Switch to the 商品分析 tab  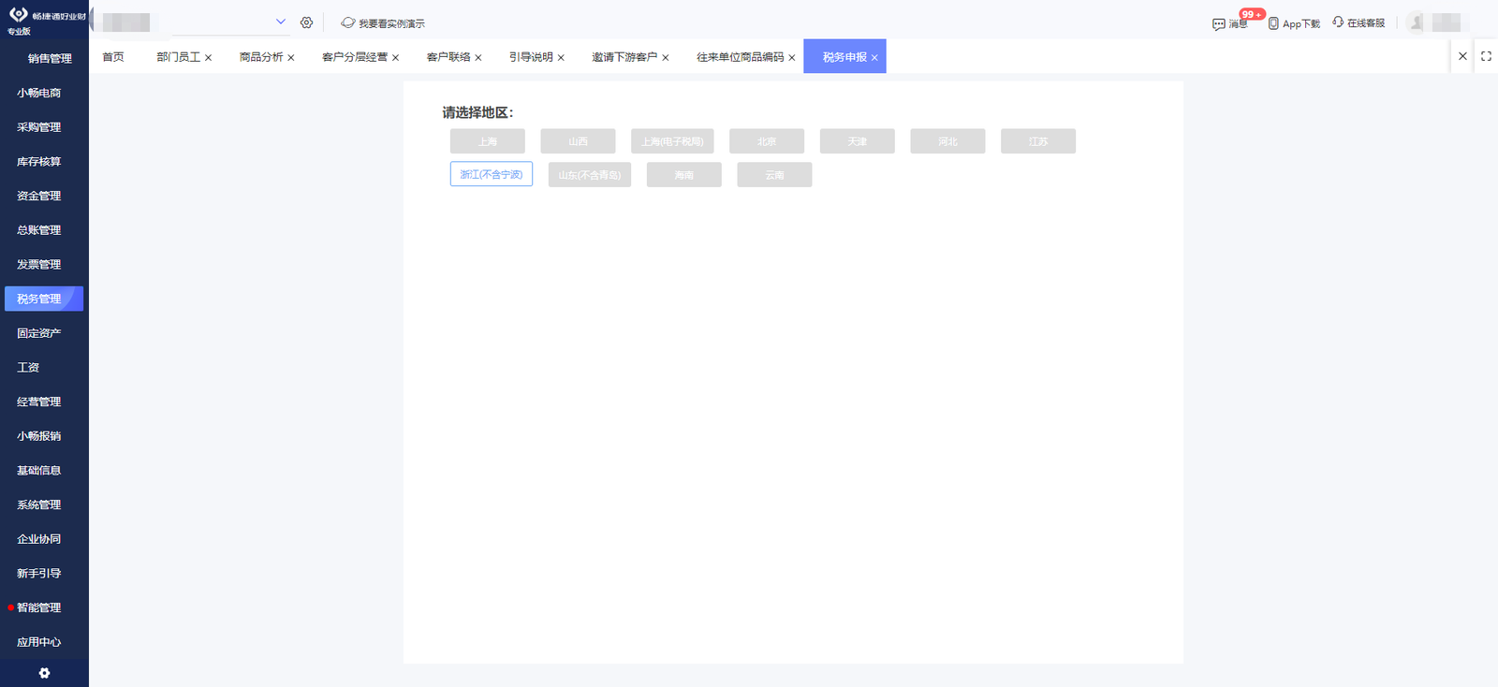[261, 57]
